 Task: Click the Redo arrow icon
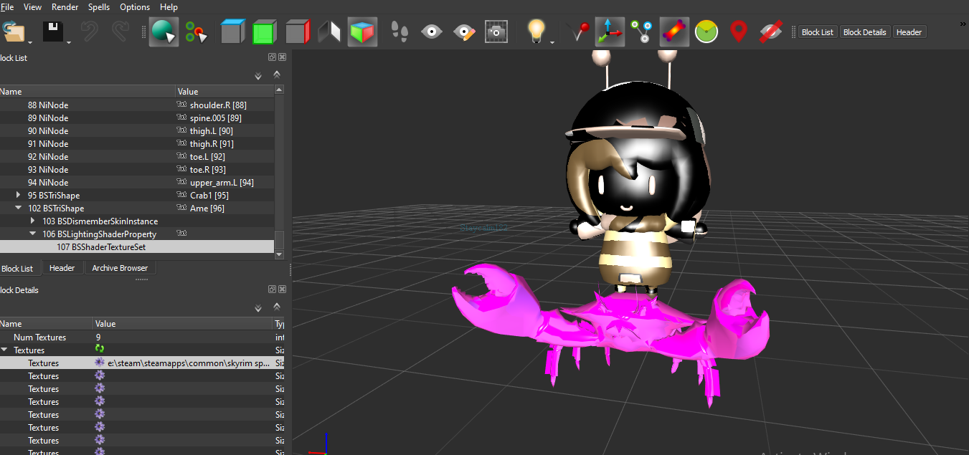click(x=120, y=32)
